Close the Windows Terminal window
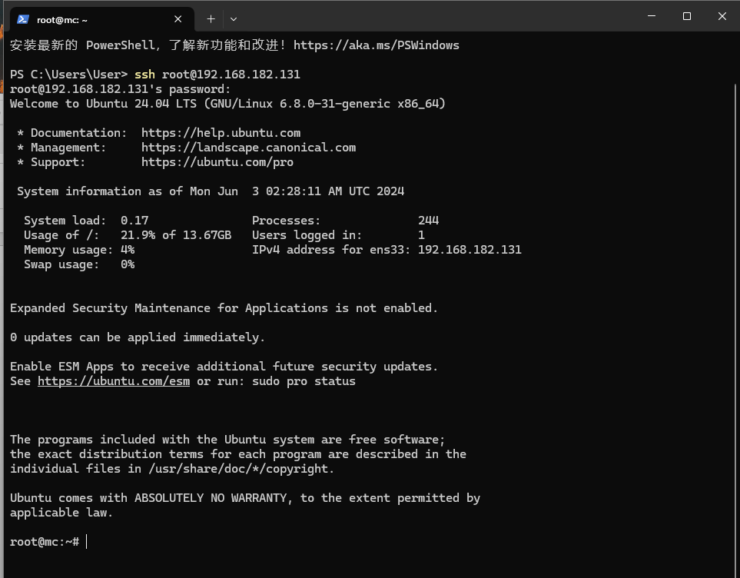Viewport: 740px width, 578px height. [722, 16]
